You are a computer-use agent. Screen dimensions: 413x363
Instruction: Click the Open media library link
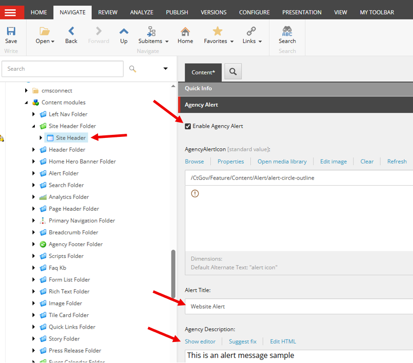(282, 162)
